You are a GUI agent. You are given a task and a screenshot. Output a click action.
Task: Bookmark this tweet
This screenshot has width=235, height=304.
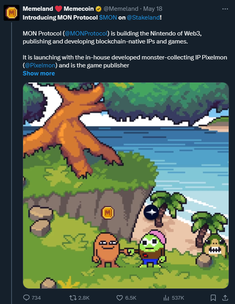click(x=213, y=297)
